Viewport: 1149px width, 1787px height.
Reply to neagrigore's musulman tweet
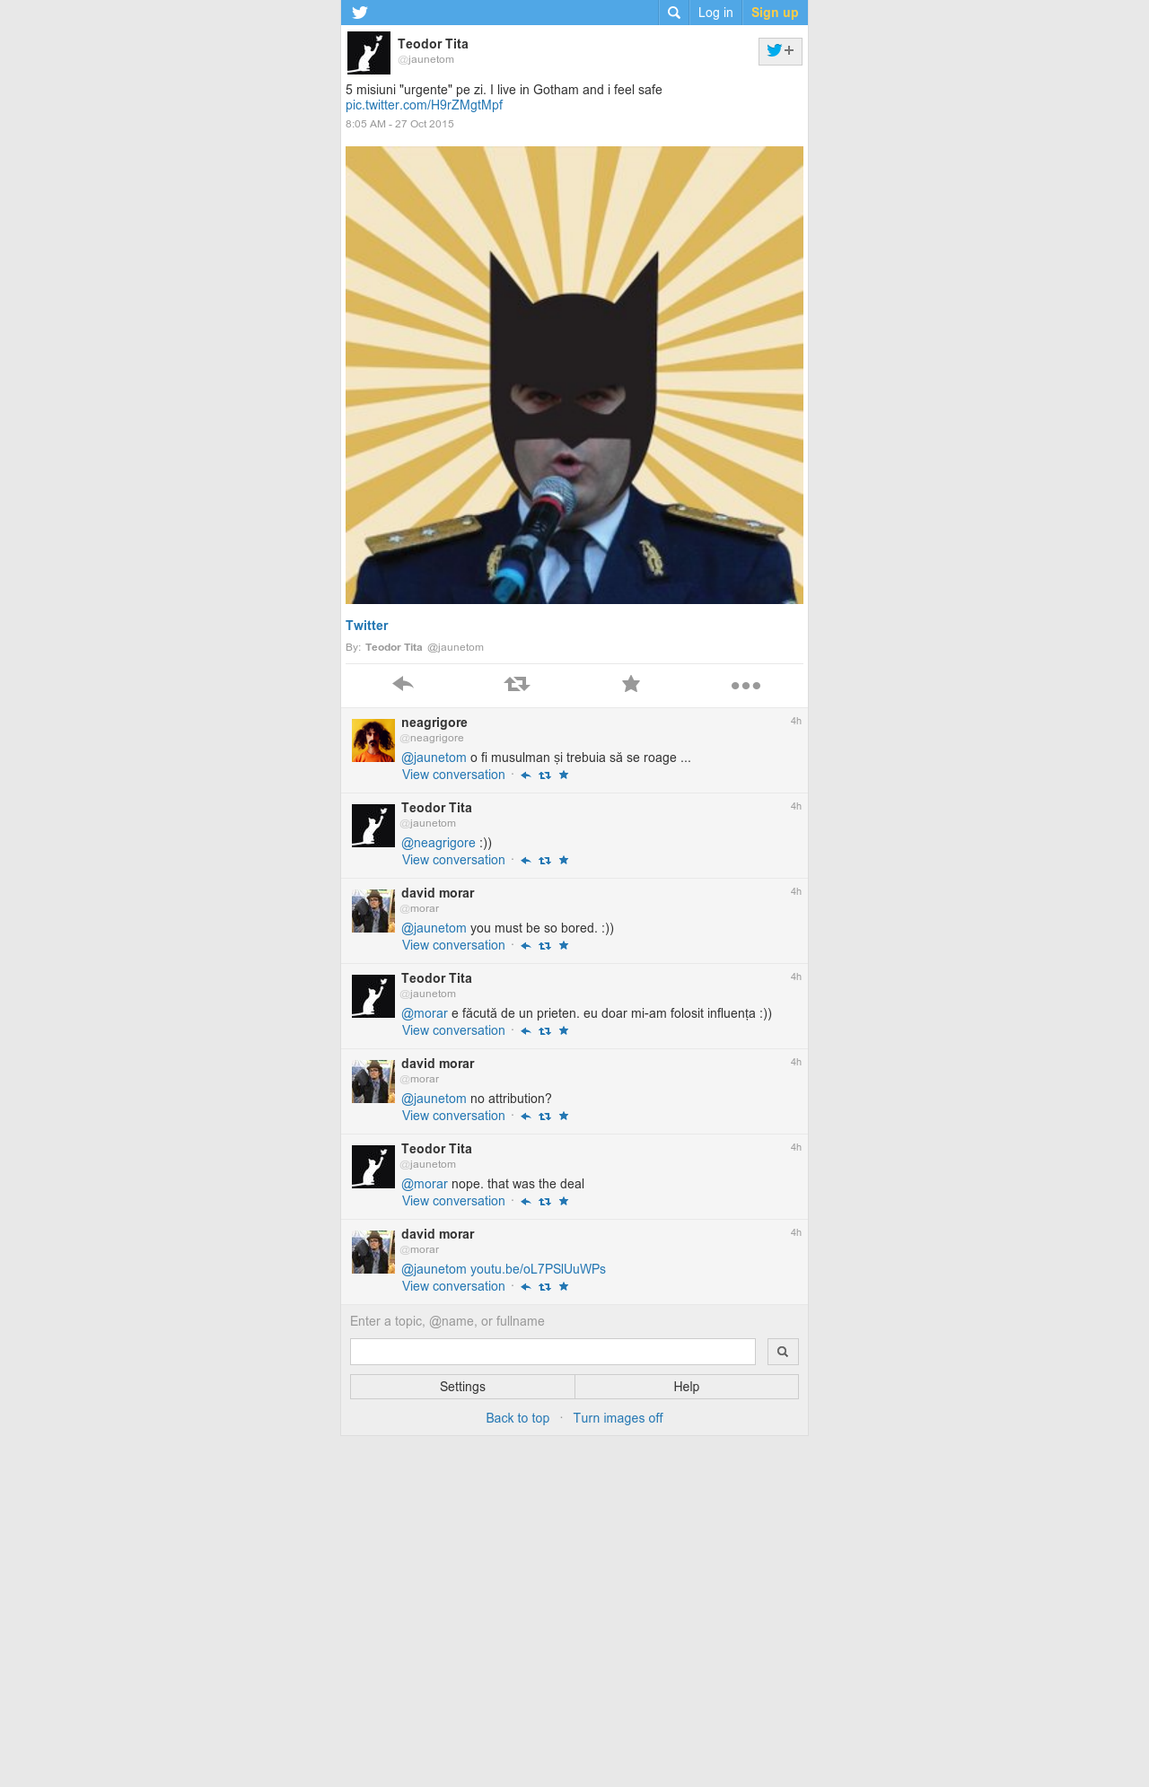coord(526,775)
